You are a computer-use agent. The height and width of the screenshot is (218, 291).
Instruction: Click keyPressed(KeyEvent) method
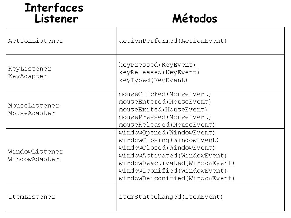tap(157, 65)
